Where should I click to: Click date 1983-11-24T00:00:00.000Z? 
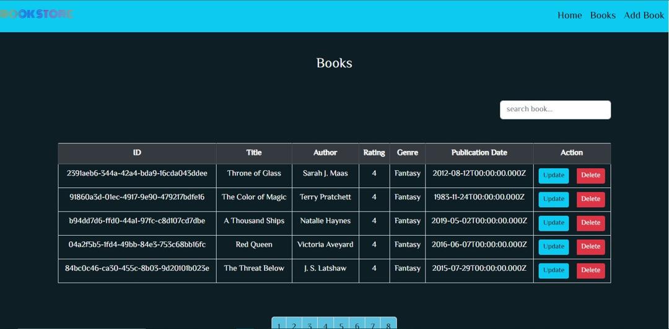479,197
